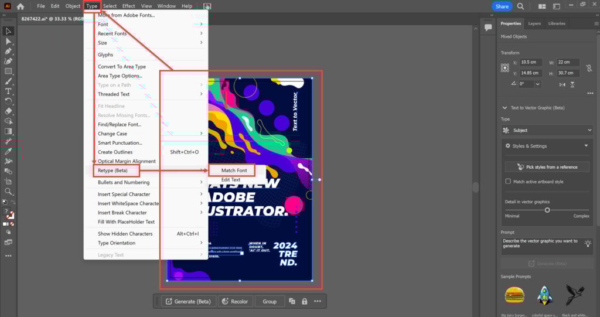Click the X position field 10.5 cm

pyautogui.click(x=530, y=62)
